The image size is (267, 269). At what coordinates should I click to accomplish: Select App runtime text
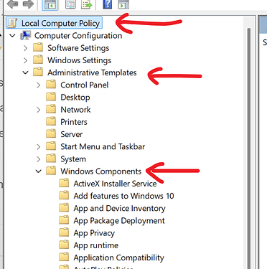tap(95, 245)
